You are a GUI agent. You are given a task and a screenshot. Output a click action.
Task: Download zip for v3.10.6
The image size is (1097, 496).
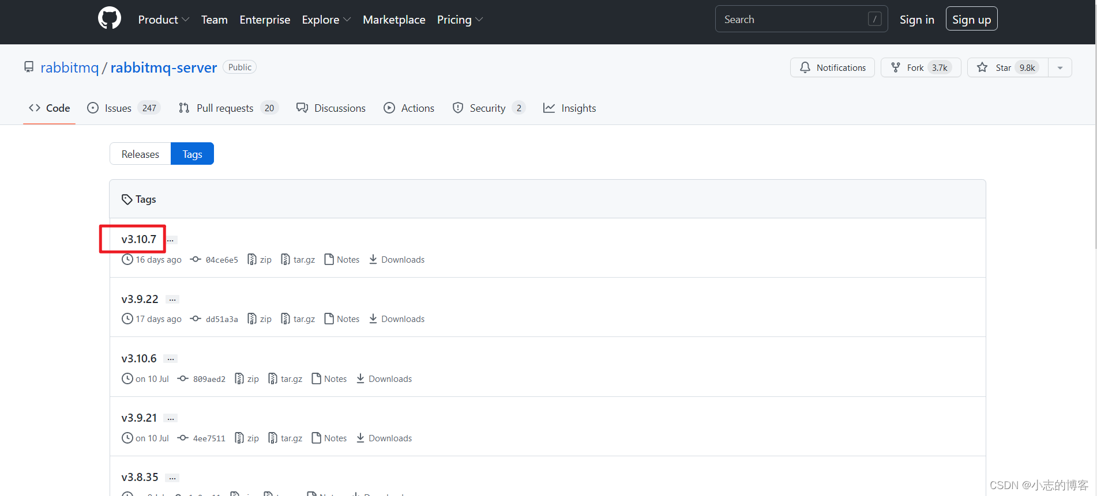pyautogui.click(x=247, y=379)
